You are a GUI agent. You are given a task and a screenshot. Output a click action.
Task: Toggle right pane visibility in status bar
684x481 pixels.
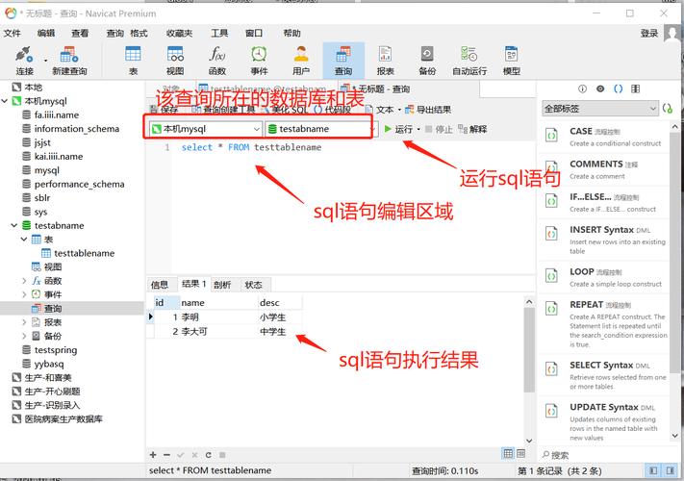coord(670,470)
